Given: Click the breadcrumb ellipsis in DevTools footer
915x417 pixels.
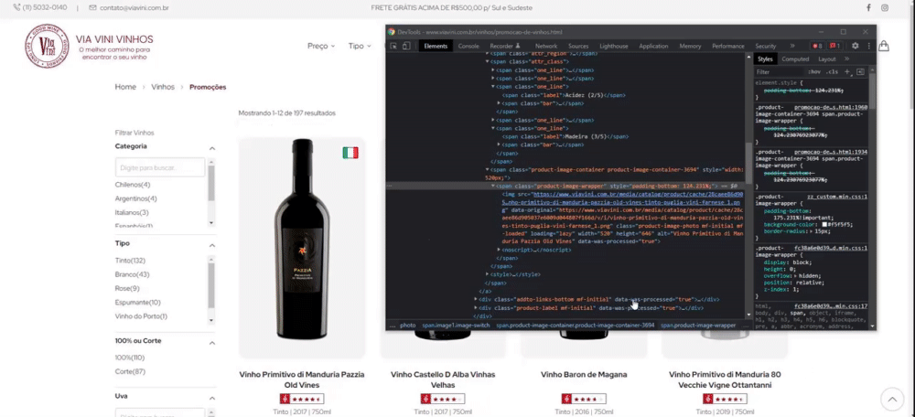Looking at the screenshot, I should click(x=393, y=326).
